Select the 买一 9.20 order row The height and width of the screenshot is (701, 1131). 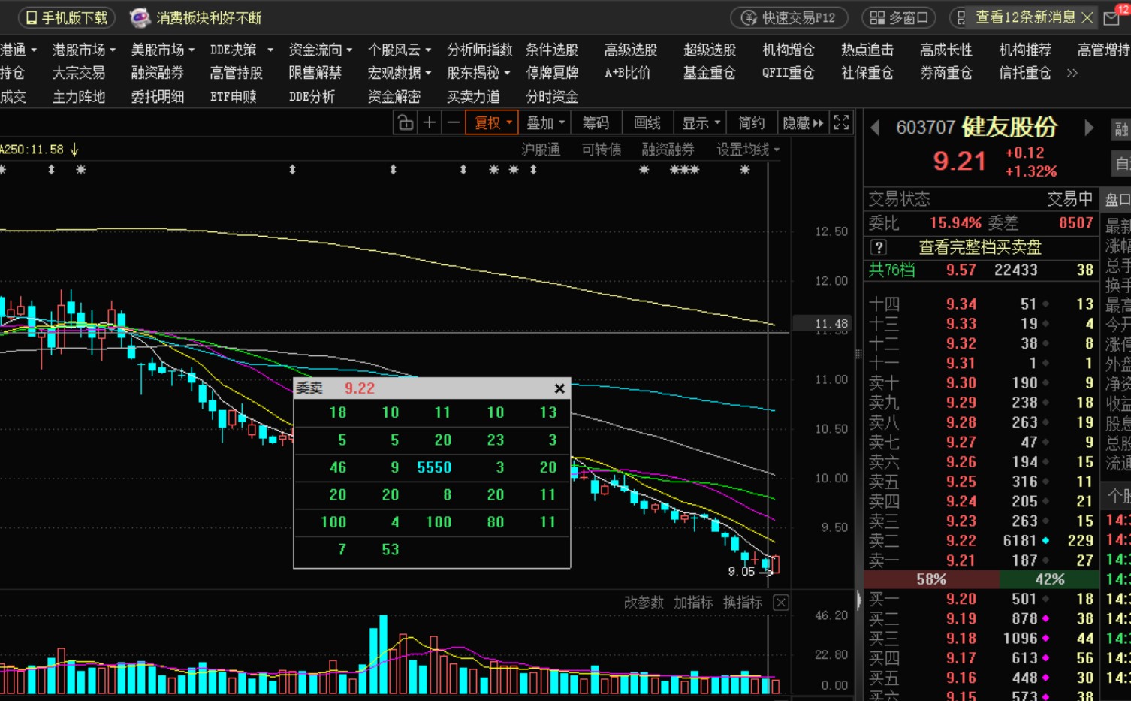(x=982, y=599)
